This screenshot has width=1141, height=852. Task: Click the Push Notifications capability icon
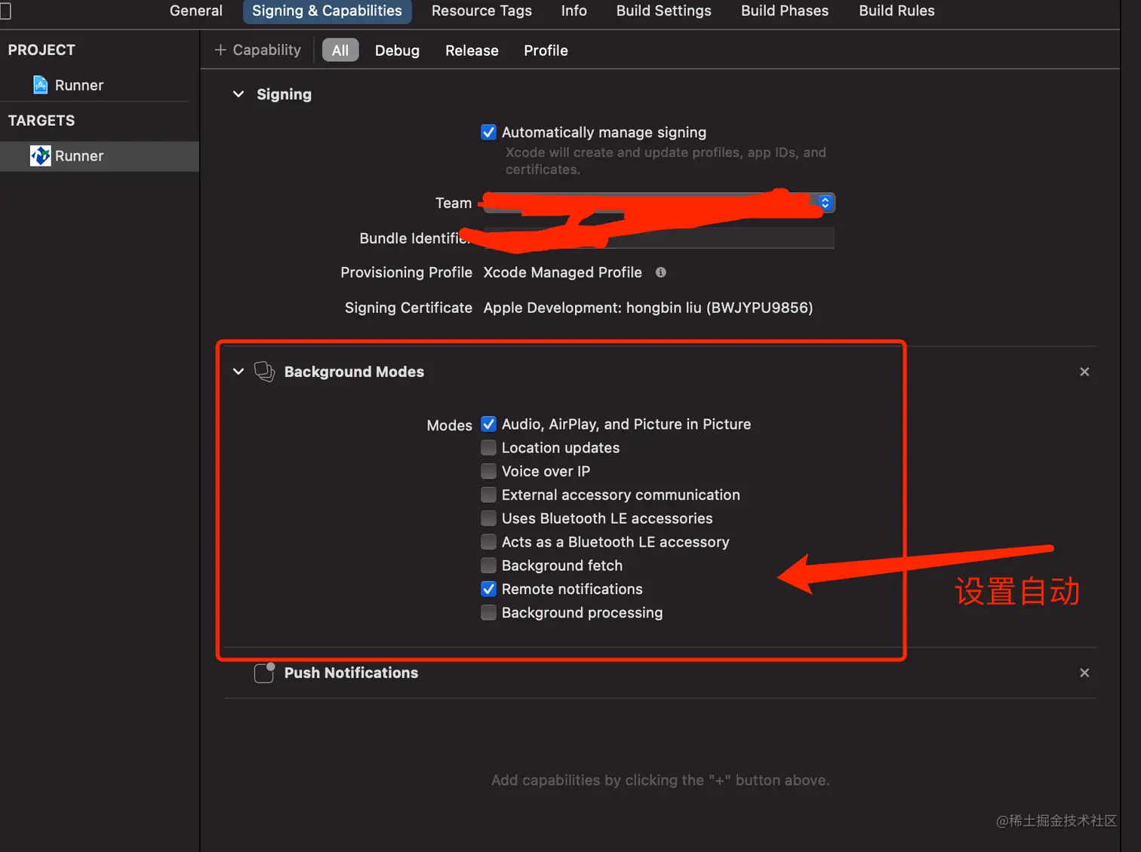click(x=265, y=673)
